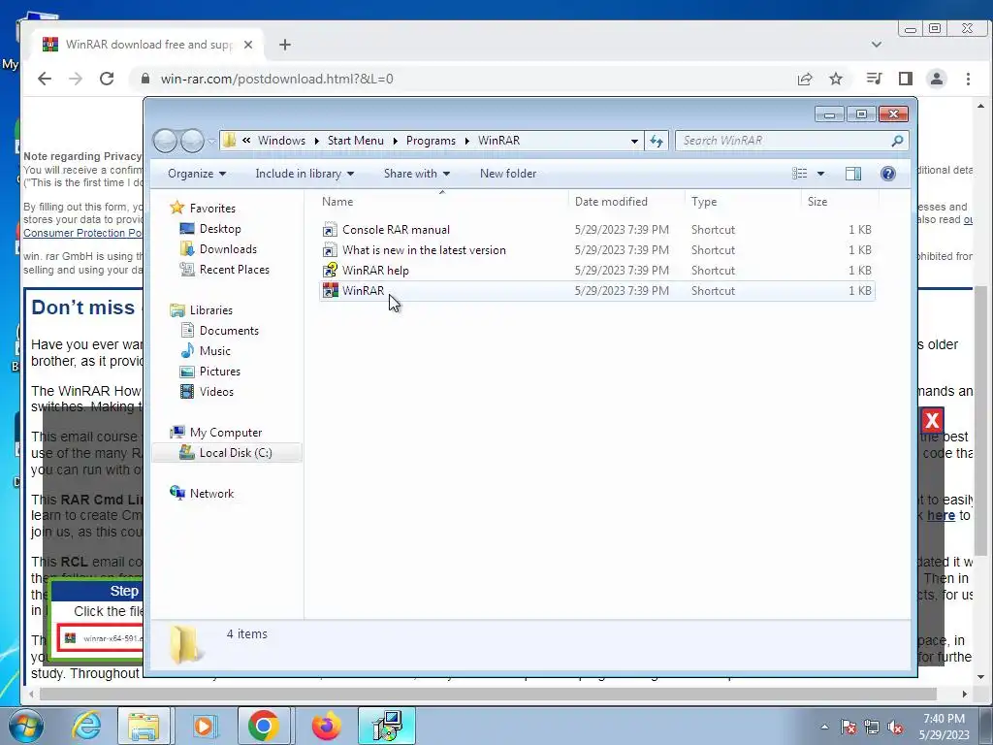Open the Share with menu

[x=417, y=174]
